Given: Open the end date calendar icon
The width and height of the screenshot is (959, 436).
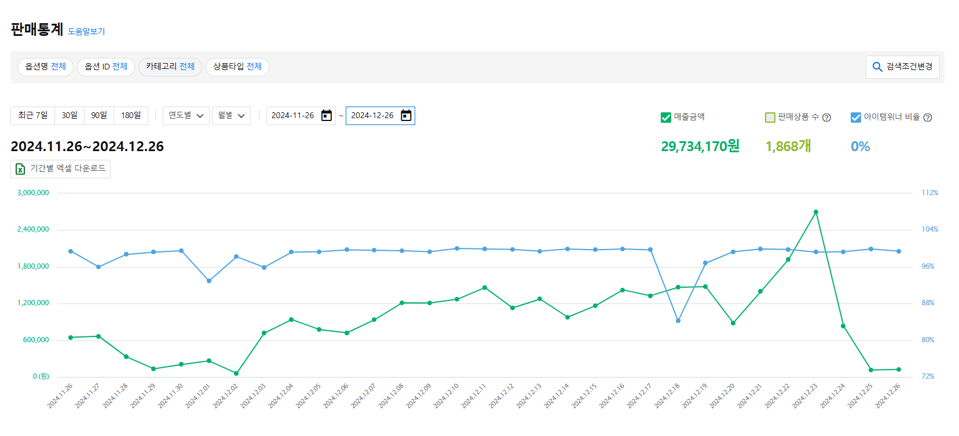Looking at the screenshot, I should point(406,116).
